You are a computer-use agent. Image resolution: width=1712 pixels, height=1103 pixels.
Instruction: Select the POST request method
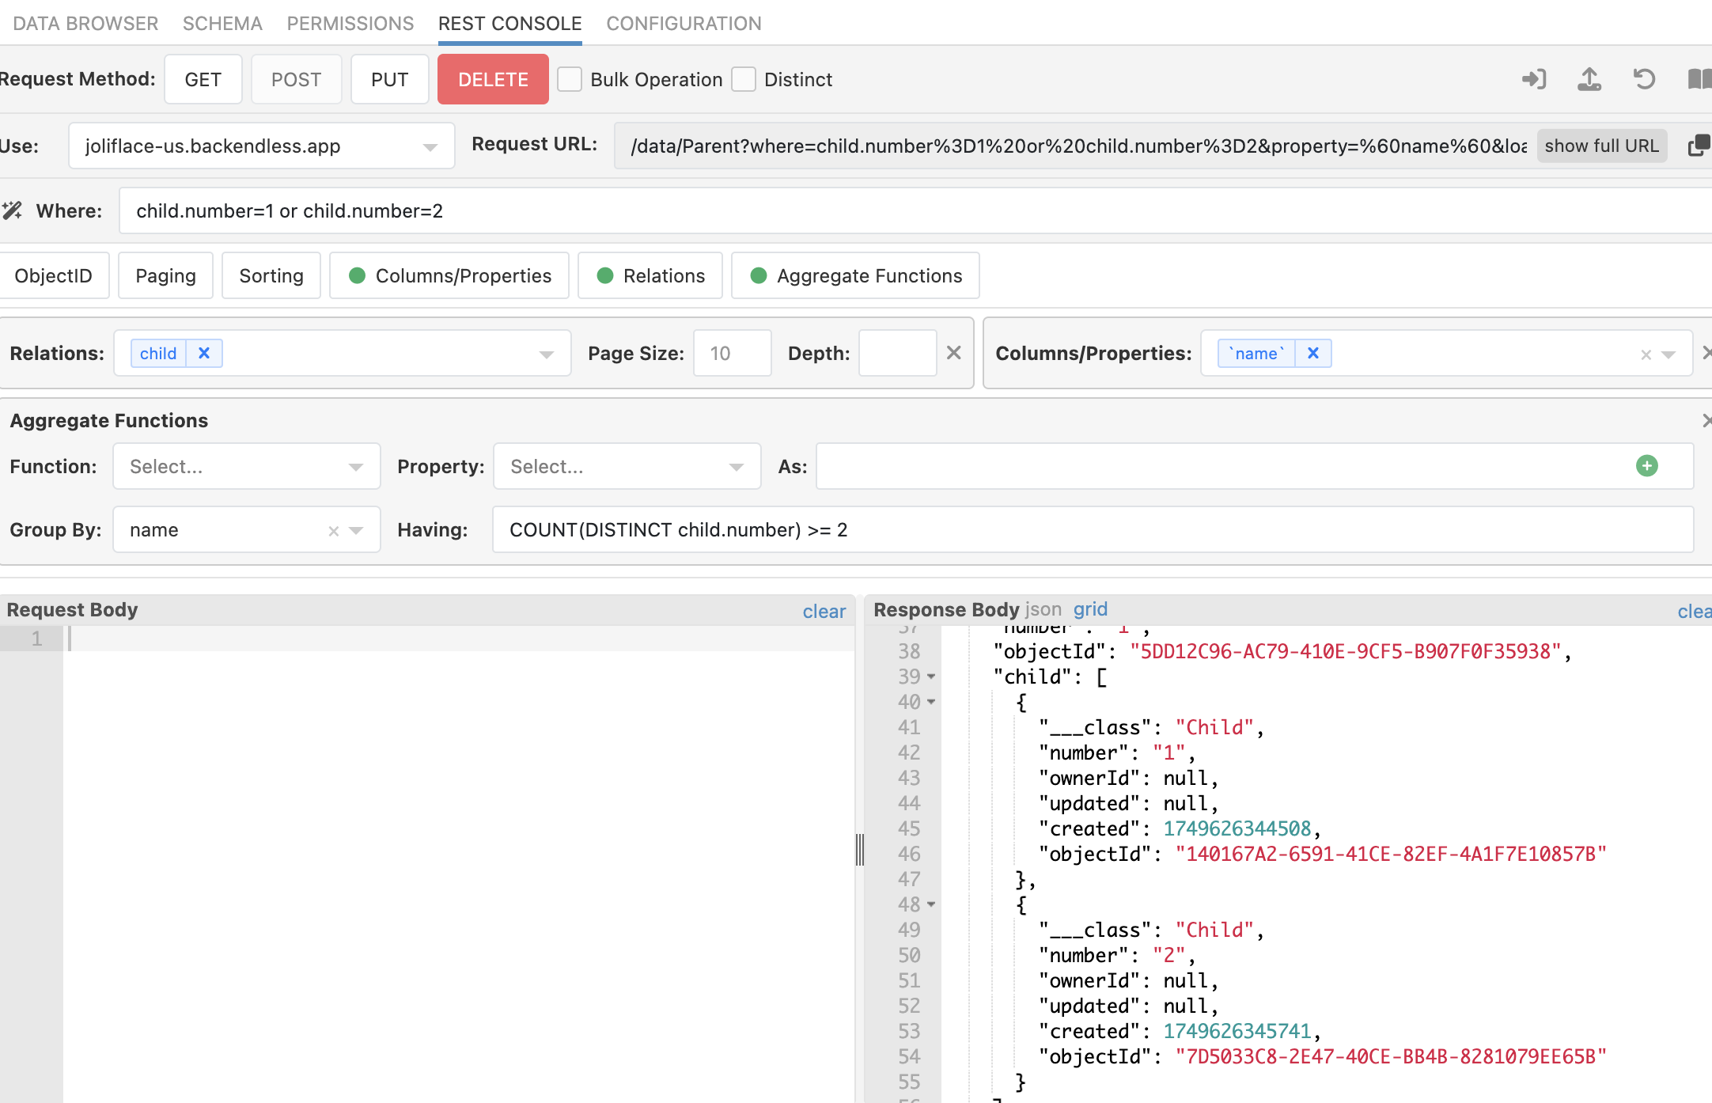[x=297, y=79]
